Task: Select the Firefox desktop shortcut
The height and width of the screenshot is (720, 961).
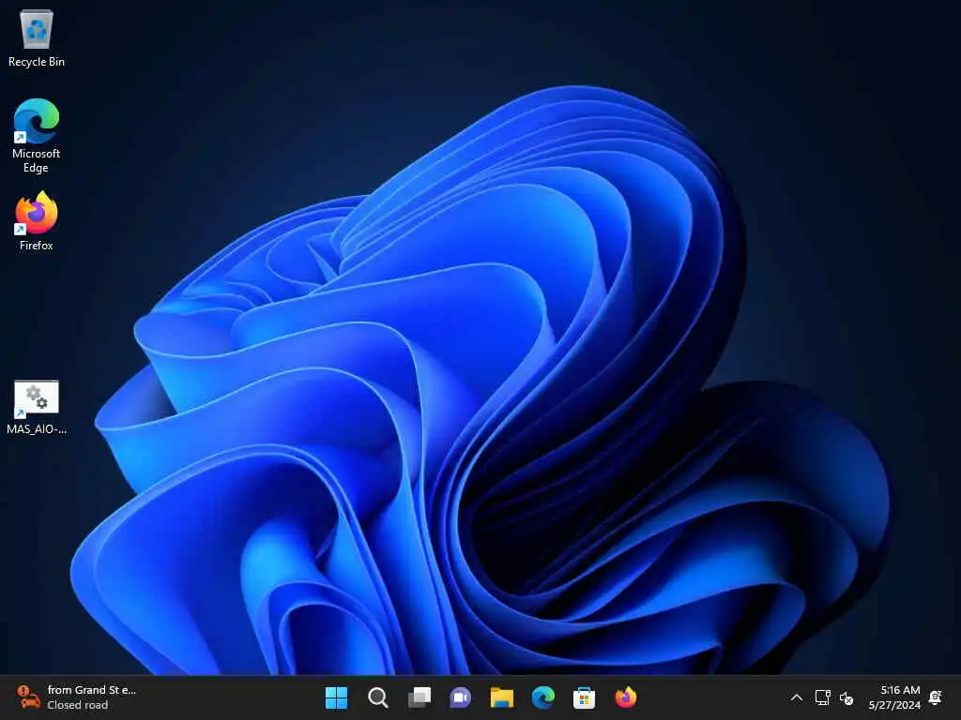Action: coord(37,221)
